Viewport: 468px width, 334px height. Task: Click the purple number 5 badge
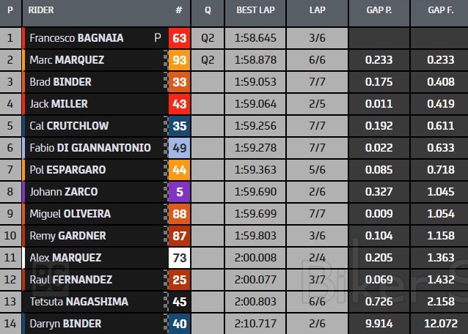click(x=179, y=192)
